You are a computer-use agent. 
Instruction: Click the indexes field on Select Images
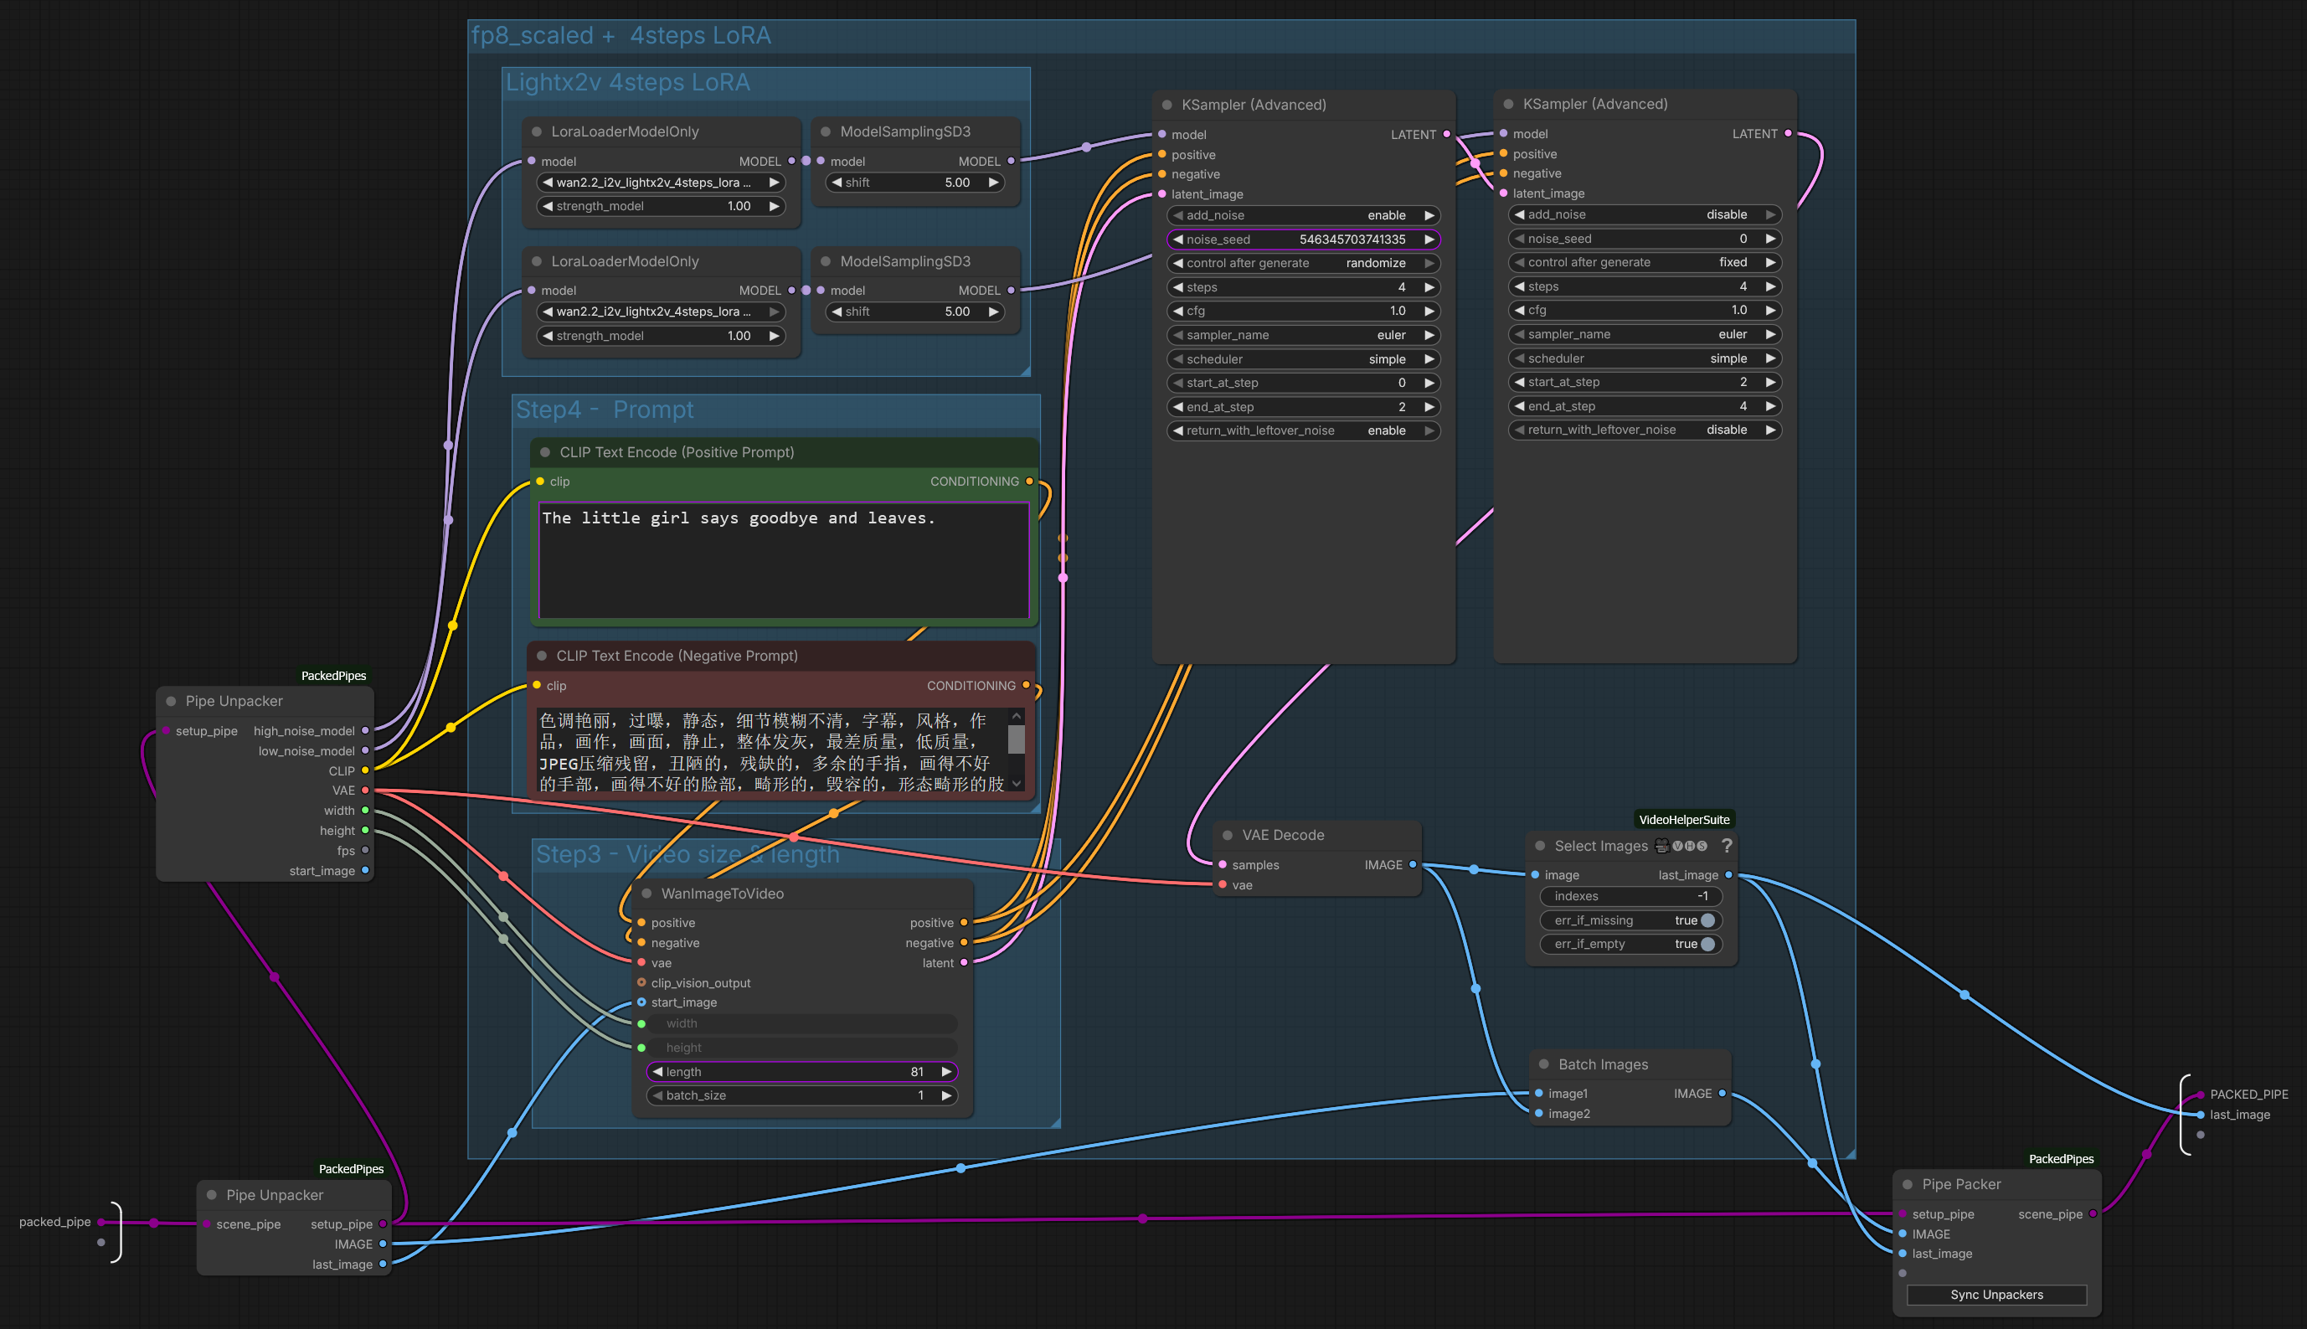coord(1630,896)
